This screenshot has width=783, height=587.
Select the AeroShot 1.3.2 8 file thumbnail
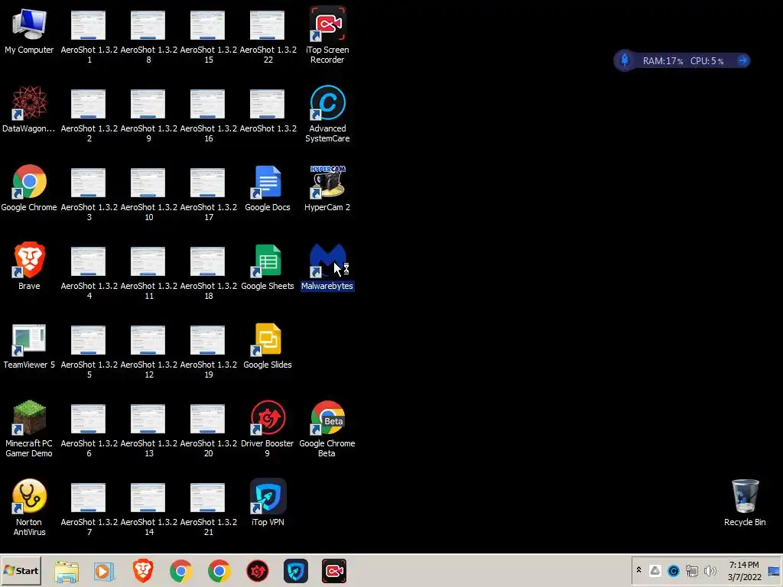coord(148,25)
